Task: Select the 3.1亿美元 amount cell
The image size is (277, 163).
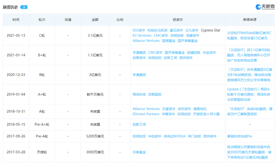Action: pos(95,35)
